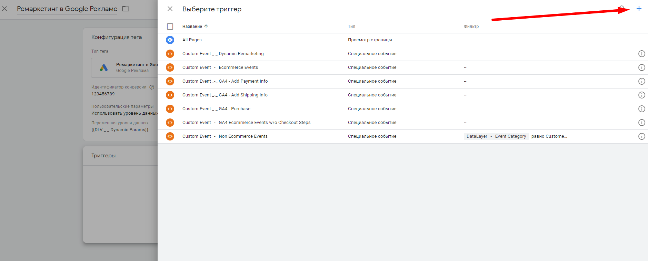Click the DataLayer Event Category filter chip

(x=496, y=136)
